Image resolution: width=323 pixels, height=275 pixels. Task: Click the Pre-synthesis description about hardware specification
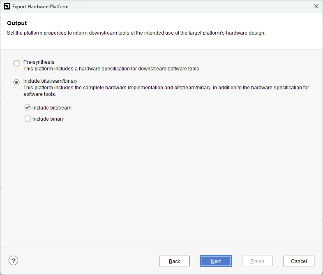112,69
